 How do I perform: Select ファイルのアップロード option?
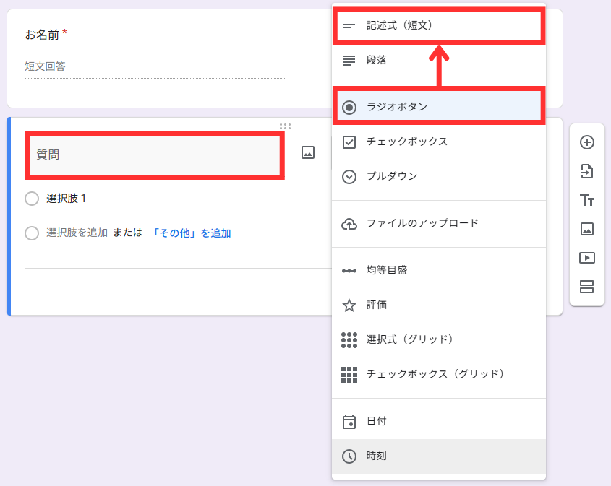tap(439, 223)
